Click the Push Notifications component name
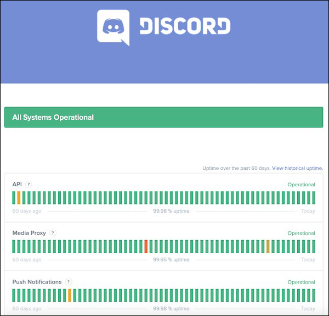The width and height of the screenshot is (329, 316). (37, 282)
